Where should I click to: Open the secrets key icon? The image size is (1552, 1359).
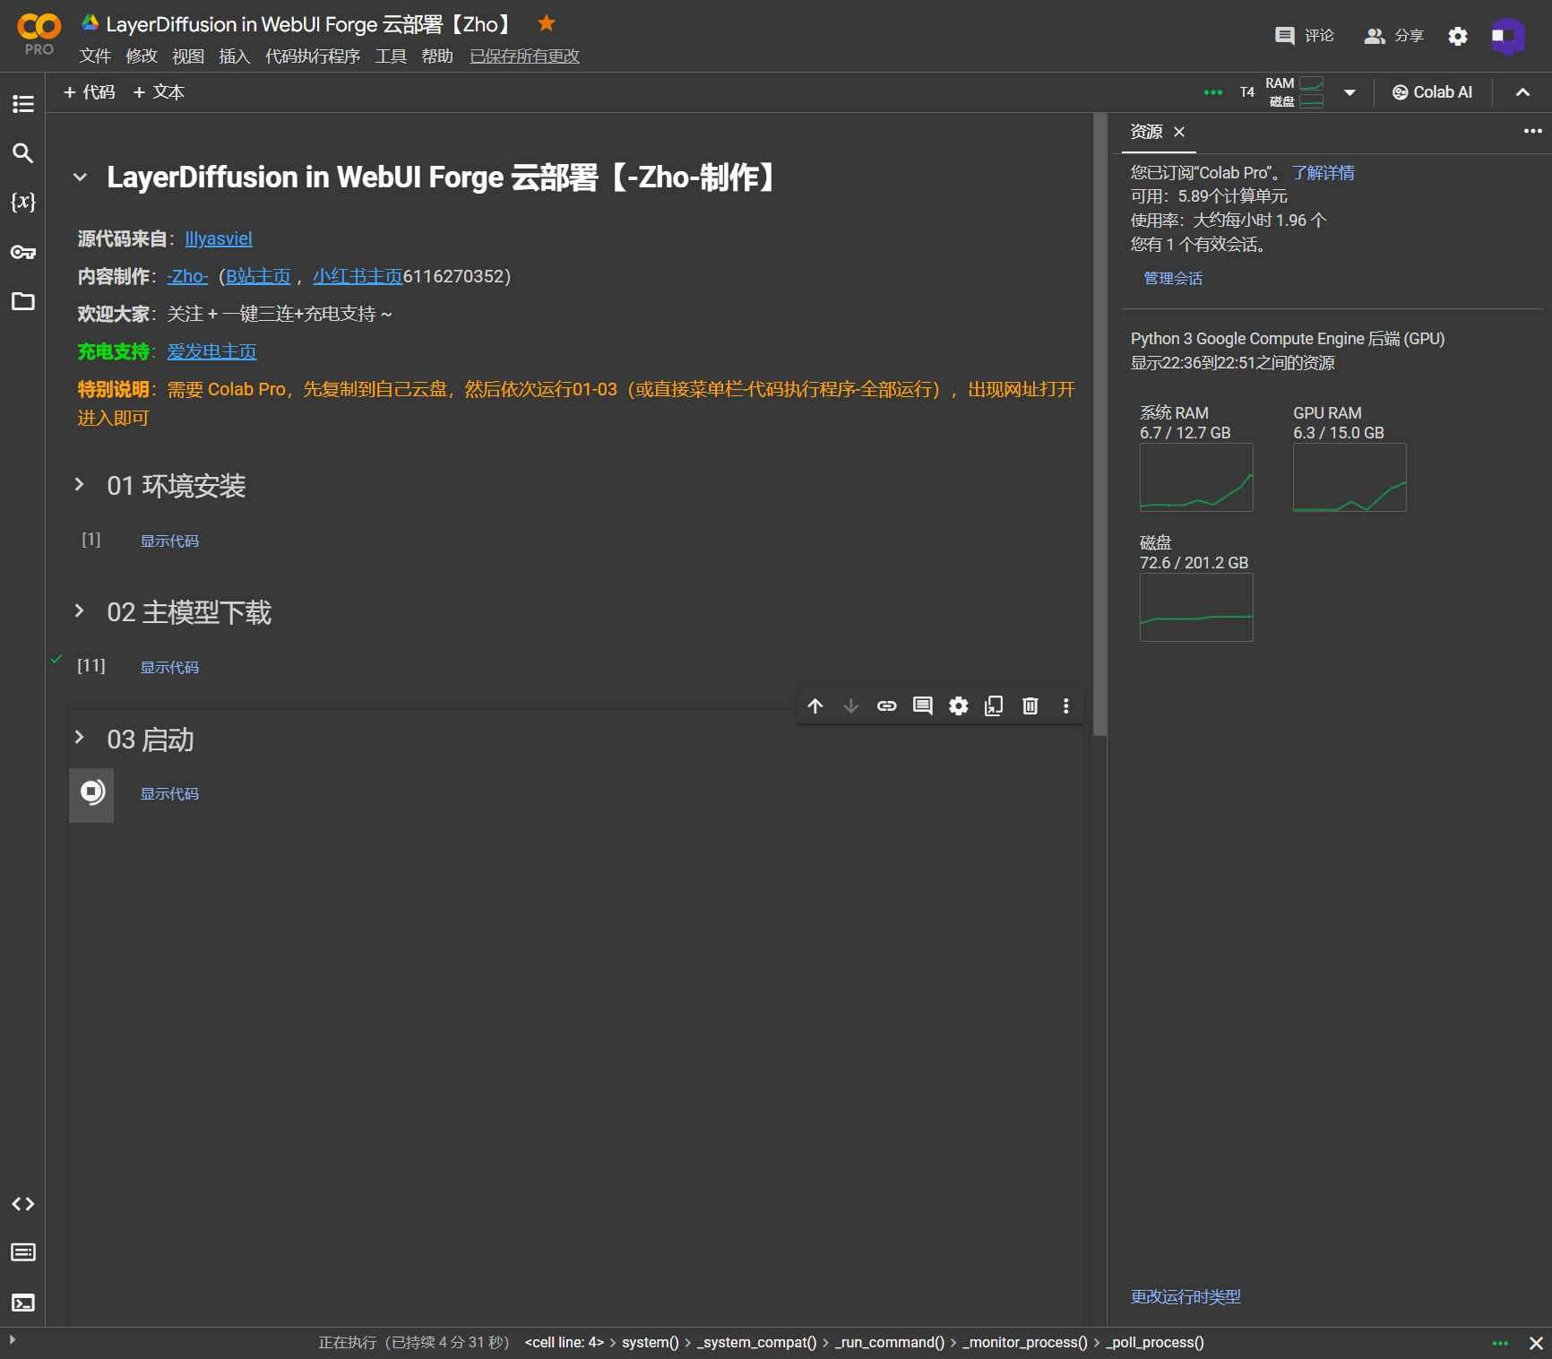coord(23,252)
